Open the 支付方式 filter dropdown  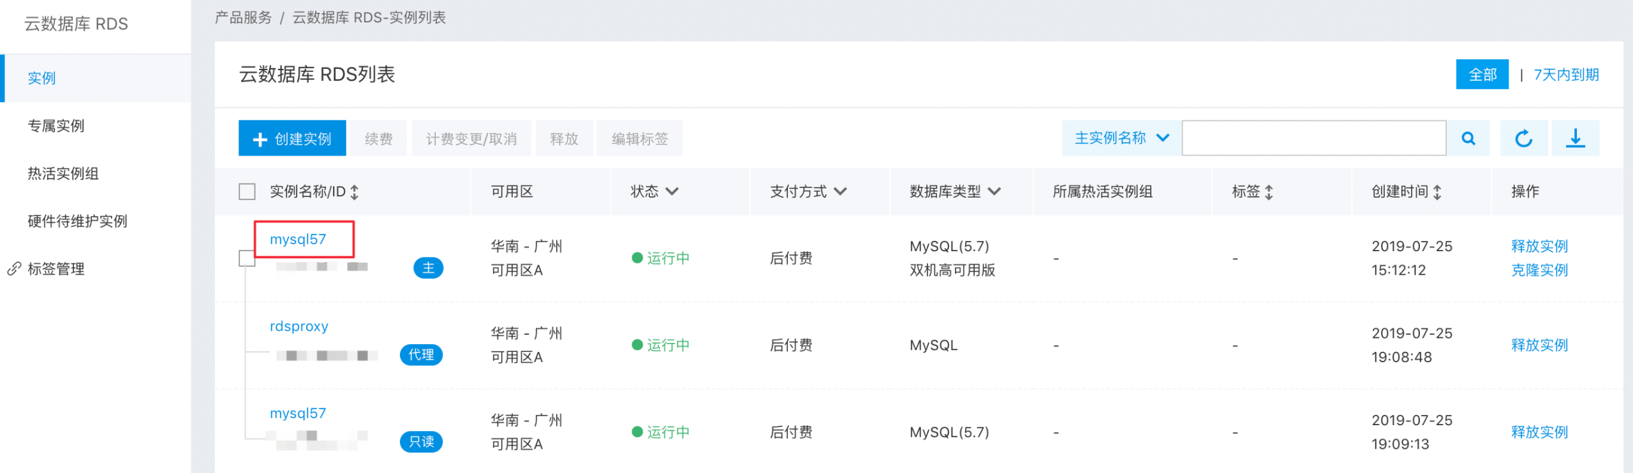(839, 191)
